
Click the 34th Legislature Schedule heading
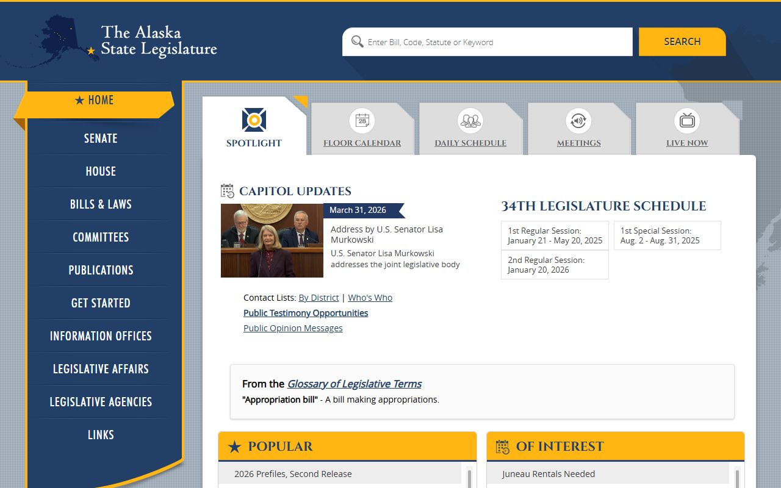click(603, 206)
